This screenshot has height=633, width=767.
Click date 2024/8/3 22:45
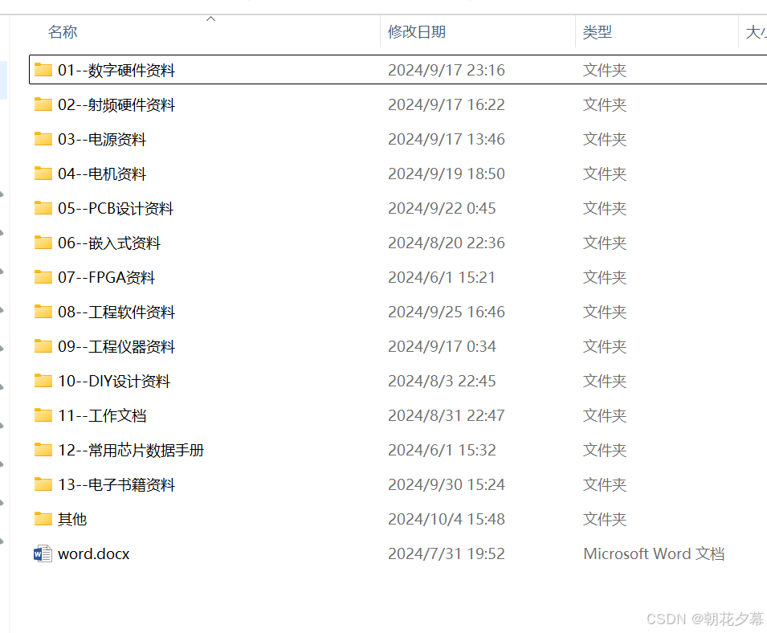coord(442,381)
